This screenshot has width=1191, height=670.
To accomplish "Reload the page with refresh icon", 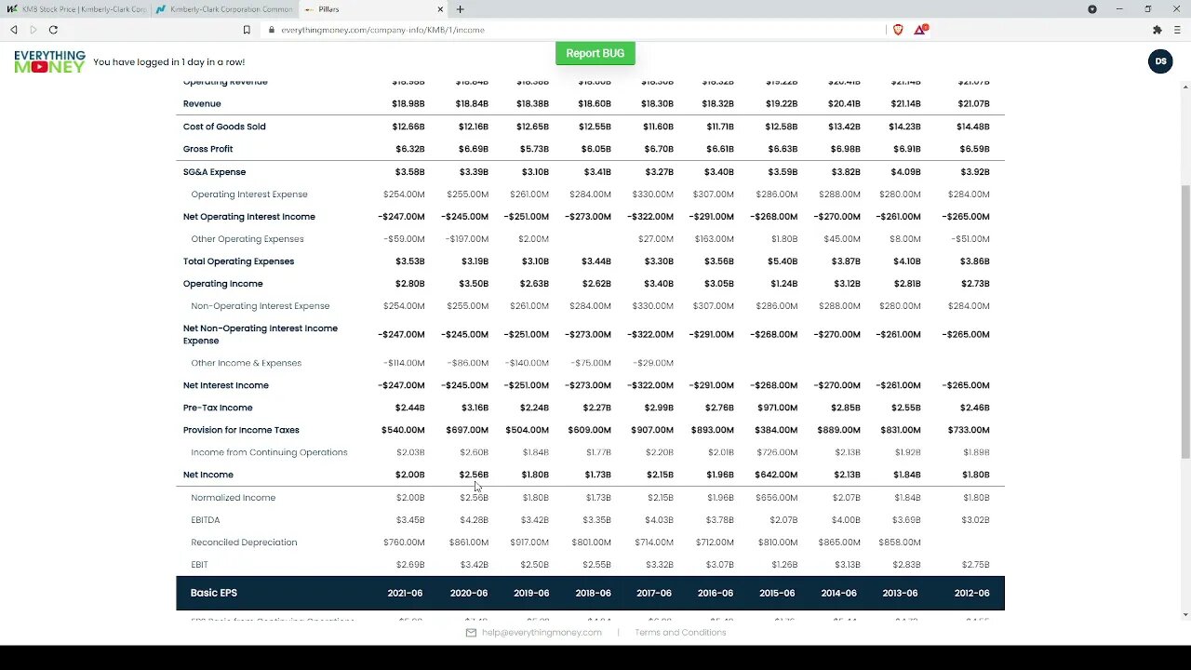I will coord(53,30).
